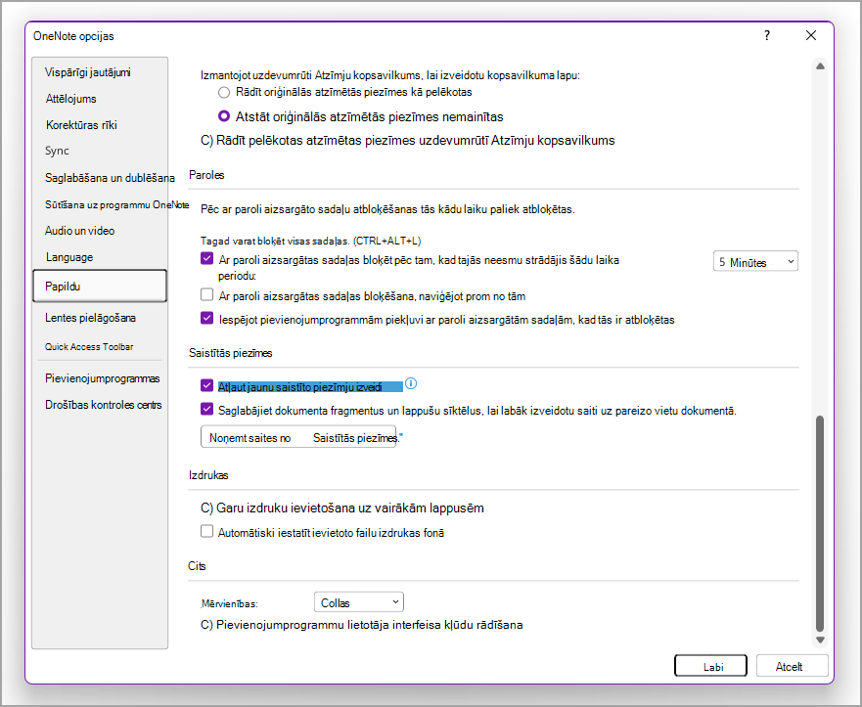
Task: Open 'Drošības kontroles centrs' category
Action: (x=104, y=405)
